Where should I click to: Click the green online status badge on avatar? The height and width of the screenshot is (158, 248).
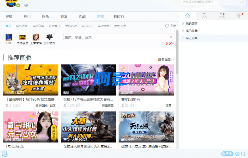18,5
